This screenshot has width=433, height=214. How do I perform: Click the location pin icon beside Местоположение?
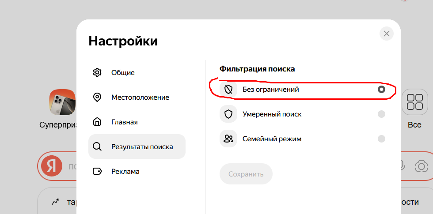(x=97, y=98)
